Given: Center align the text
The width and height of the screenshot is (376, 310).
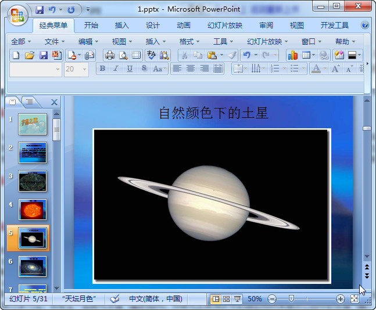Looking at the screenshot, I should pyautogui.click(x=191, y=69).
